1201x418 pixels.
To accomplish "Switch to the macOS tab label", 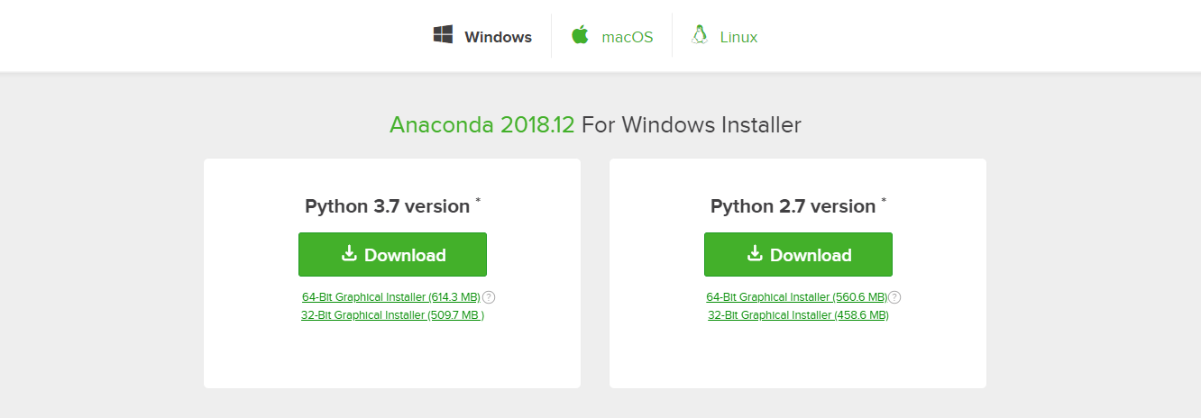I will pyautogui.click(x=627, y=38).
